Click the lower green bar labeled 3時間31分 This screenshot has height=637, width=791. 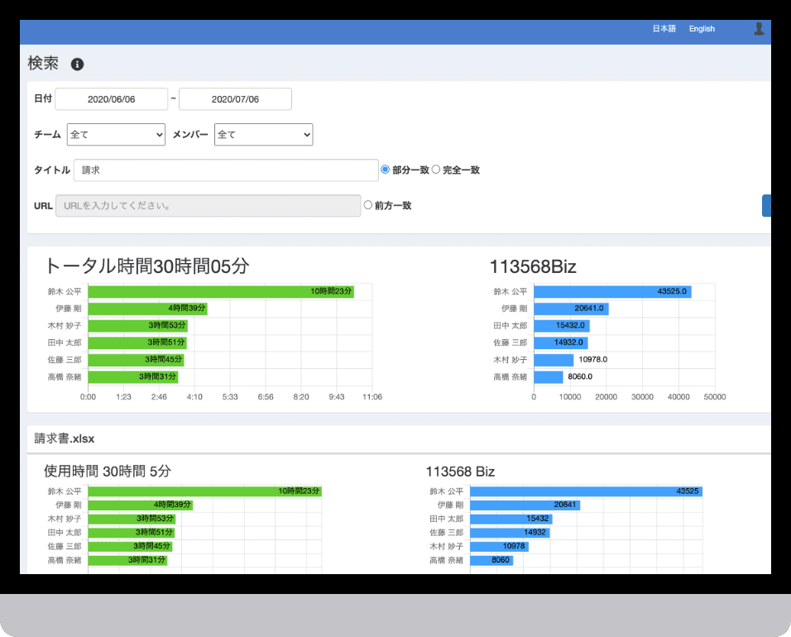(x=127, y=560)
